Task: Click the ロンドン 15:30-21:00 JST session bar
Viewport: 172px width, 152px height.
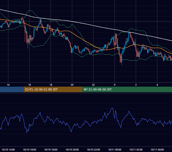Action: click(x=53, y=89)
